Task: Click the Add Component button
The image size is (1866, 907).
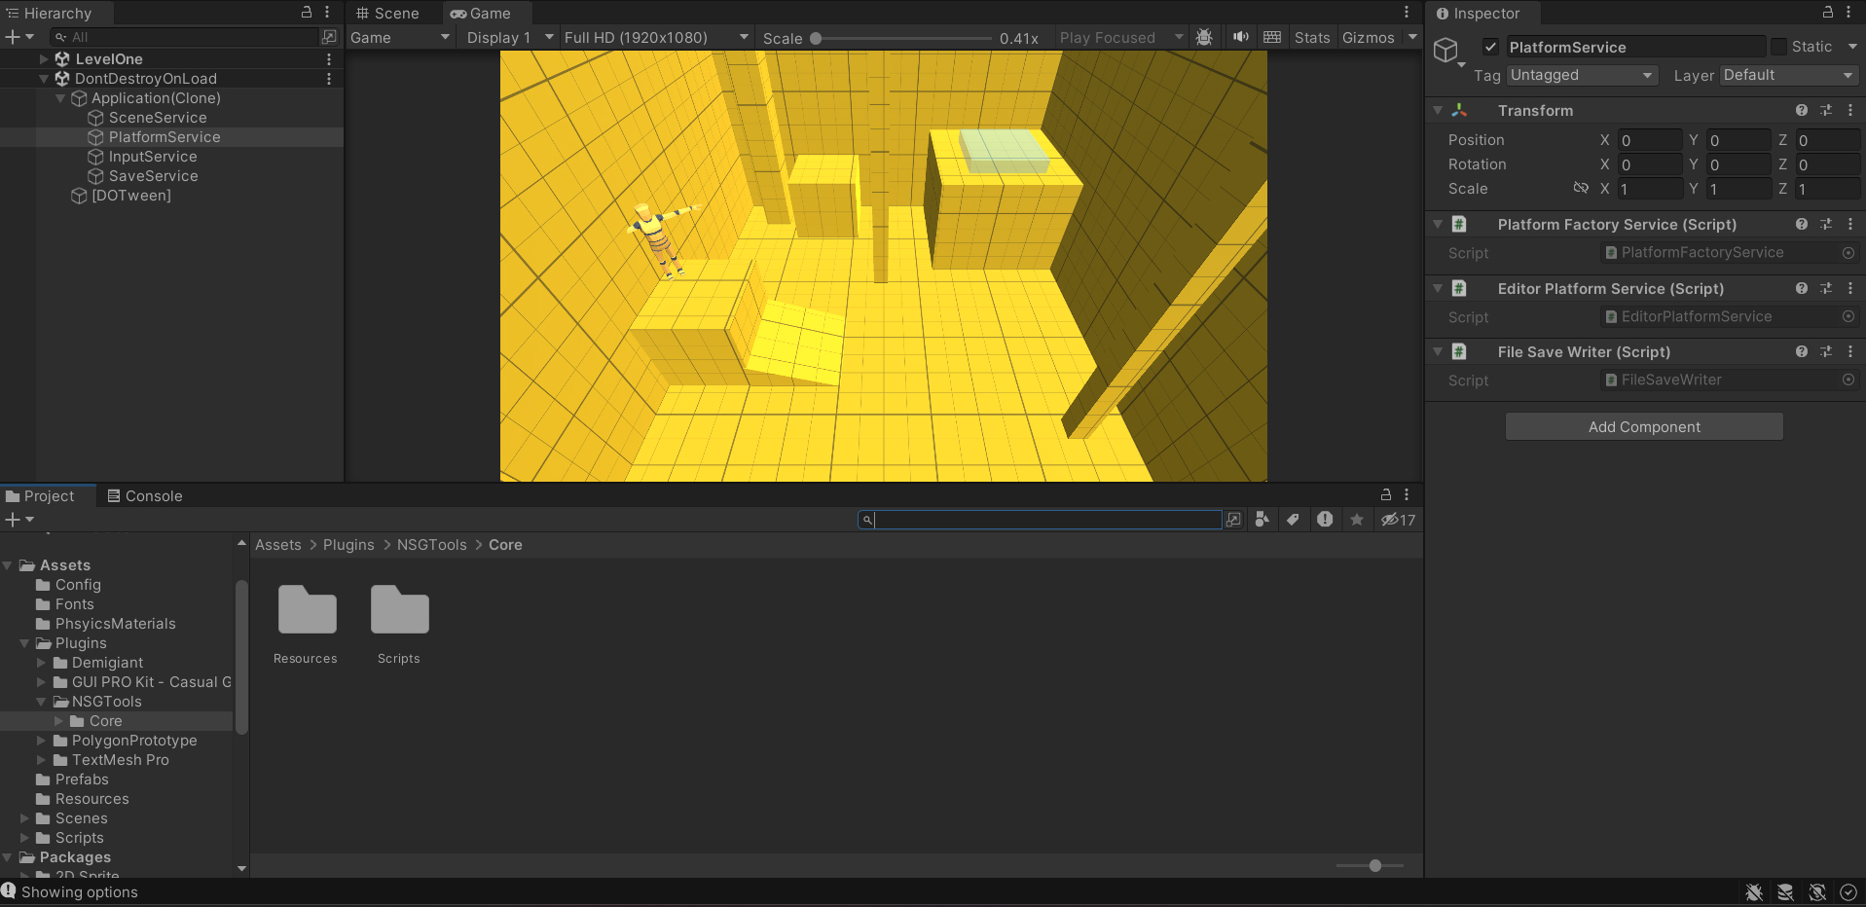Action: click(x=1644, y=426)
